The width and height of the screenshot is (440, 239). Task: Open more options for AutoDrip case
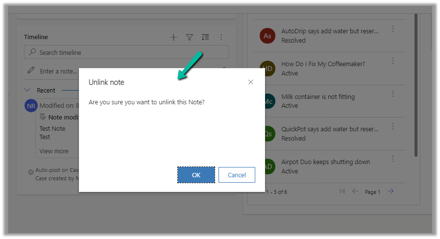[393, 29]
